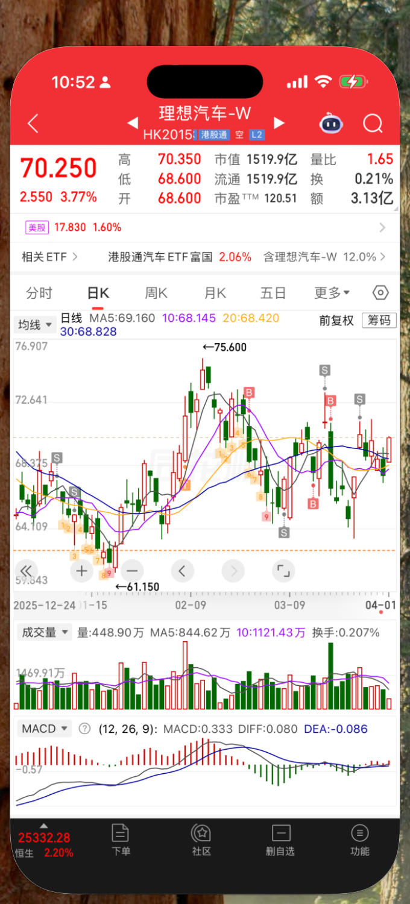Tap 前复权 adjustment setting
Image resolution: width=410 pixels, height=904 pixels.
[336, 321]
